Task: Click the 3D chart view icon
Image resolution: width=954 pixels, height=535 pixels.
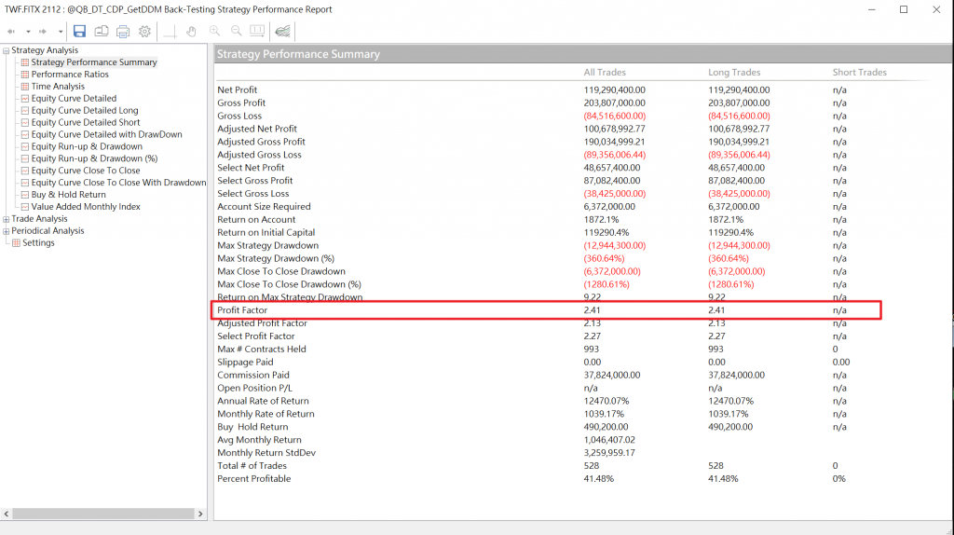Action: pos(283,32)
